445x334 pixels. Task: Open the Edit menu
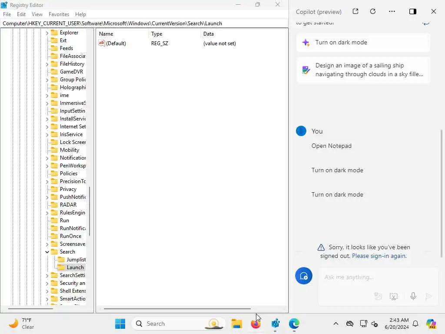pos(21,14)
